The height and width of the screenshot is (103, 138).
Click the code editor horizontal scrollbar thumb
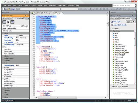57,97
